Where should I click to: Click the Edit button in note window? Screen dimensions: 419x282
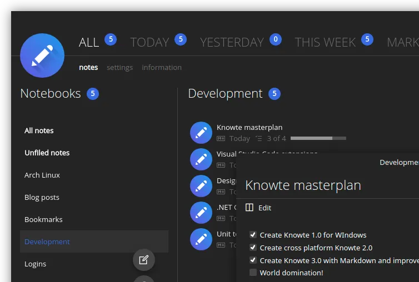[x=265, y=208]
